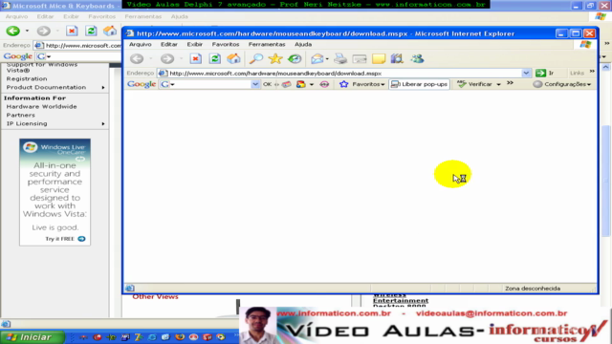Open Mail icon dropdown arrow
Viewport: 612px width, 344px height.
(x=327, y=59)
